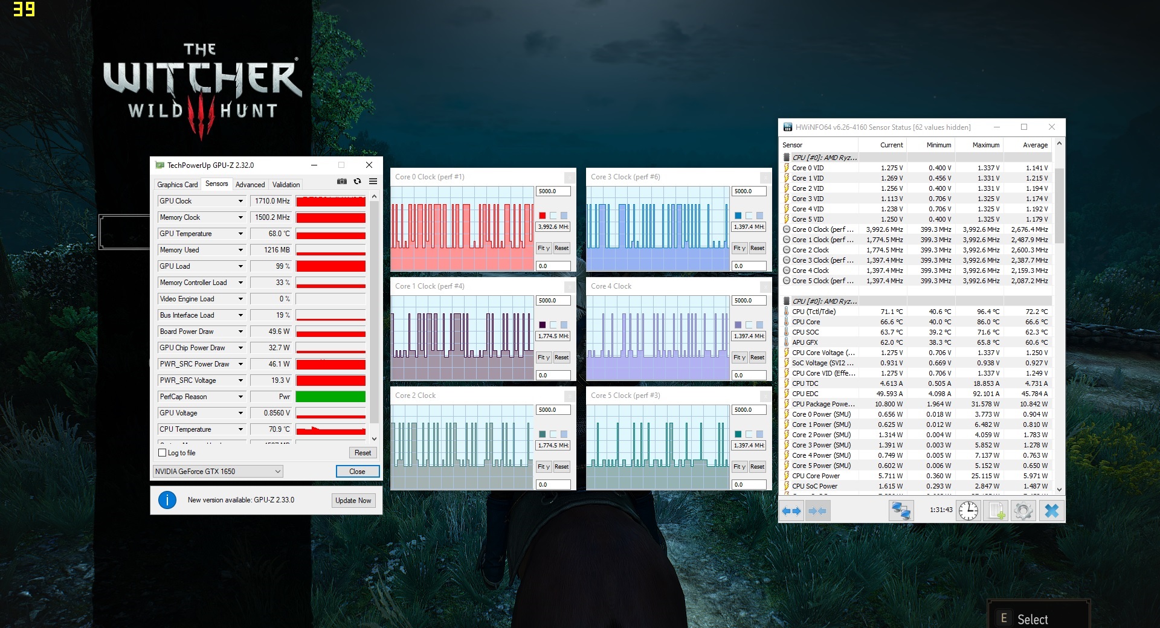Open the Board Power Draw sensor dropdown
The width and height of the screenshot is (1160, 628).
coord(240,332)
